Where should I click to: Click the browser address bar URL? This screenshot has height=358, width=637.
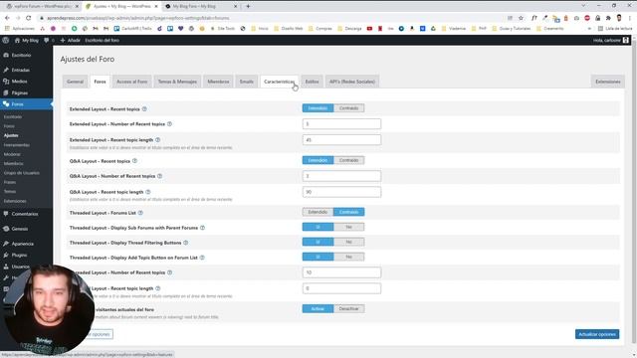(138, 18)
